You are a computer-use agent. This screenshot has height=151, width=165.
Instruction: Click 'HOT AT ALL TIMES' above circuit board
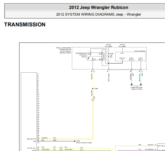point(122,45)
